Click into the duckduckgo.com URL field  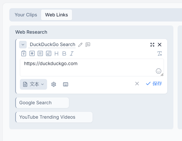92,68
